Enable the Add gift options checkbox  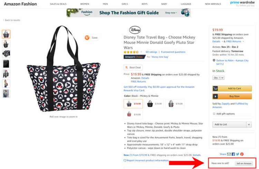(214, 113)
